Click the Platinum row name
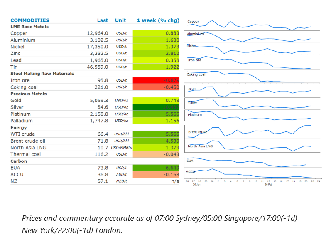This screenshot has width=331, height=250. (x=20, y=114)
